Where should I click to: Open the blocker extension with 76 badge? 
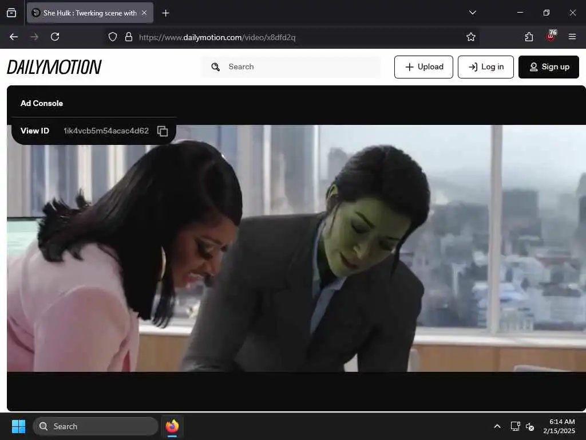click(x=551, y=36)
